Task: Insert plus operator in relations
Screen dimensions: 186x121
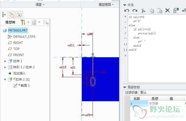Action: pyautogui.click(x=125, y=17)
